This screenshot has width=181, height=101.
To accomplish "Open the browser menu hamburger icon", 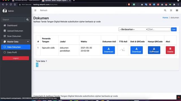I will pos(178,4).
